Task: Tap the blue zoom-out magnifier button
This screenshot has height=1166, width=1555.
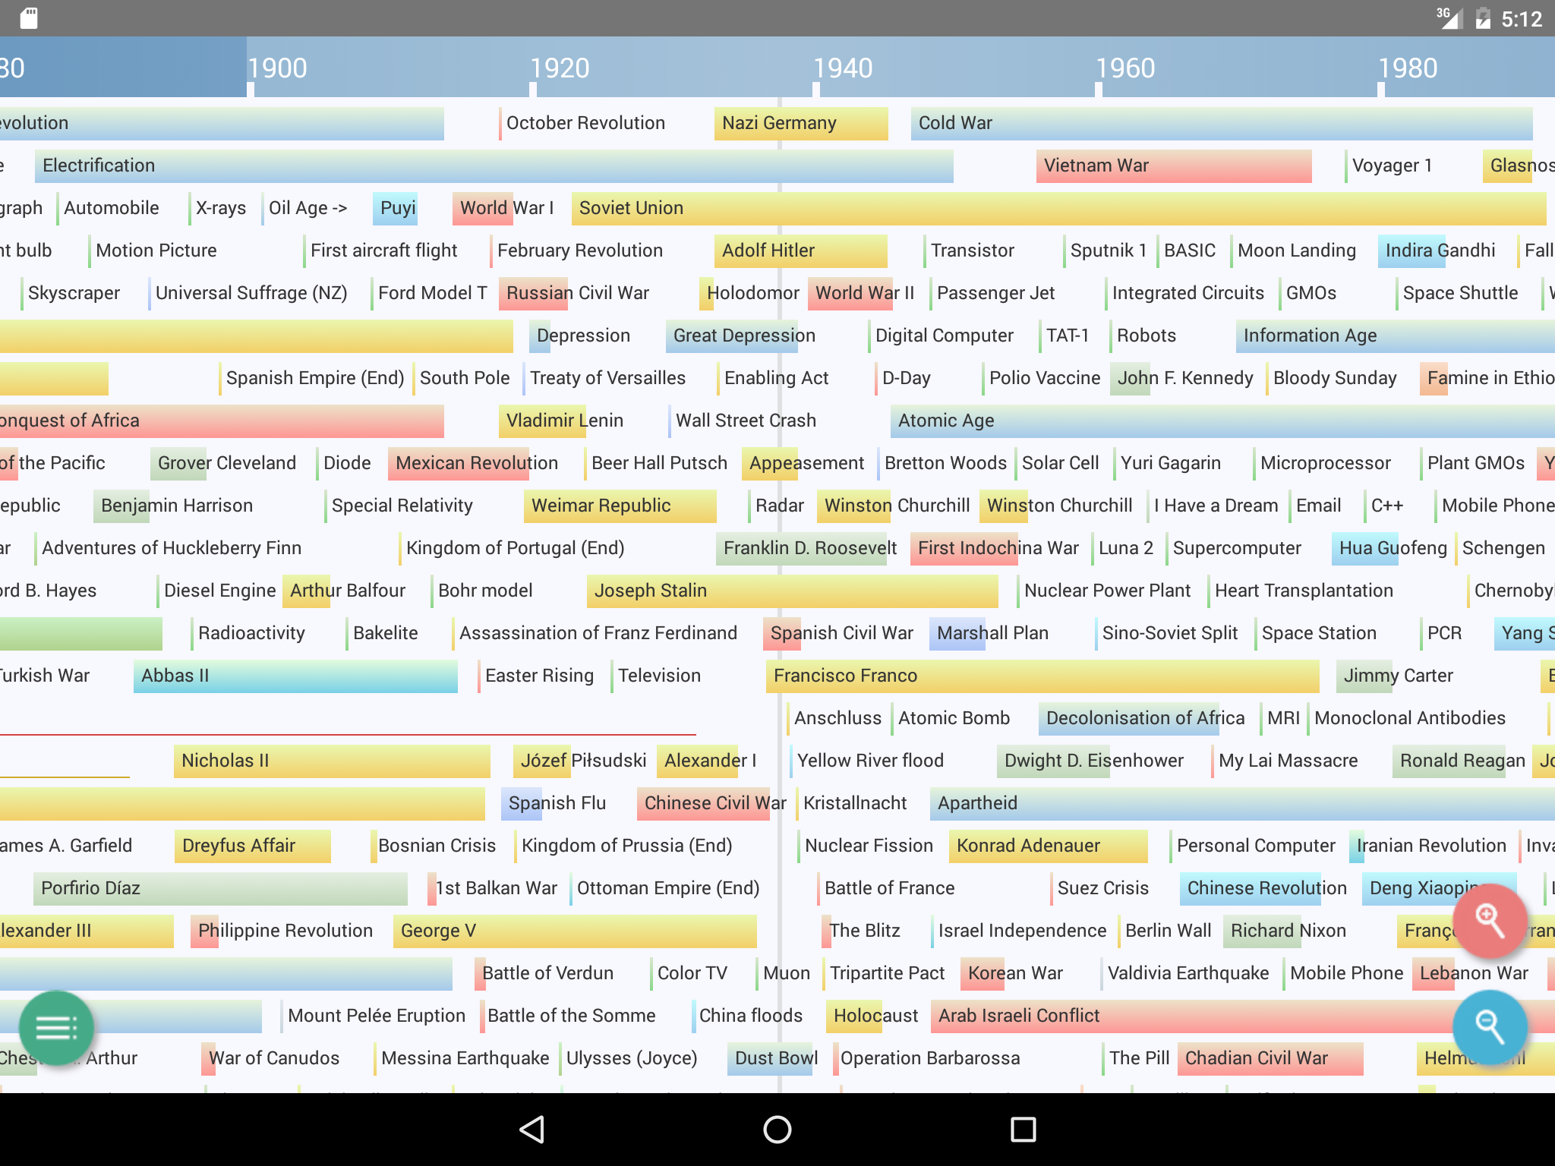Action: (1490, 1027)
